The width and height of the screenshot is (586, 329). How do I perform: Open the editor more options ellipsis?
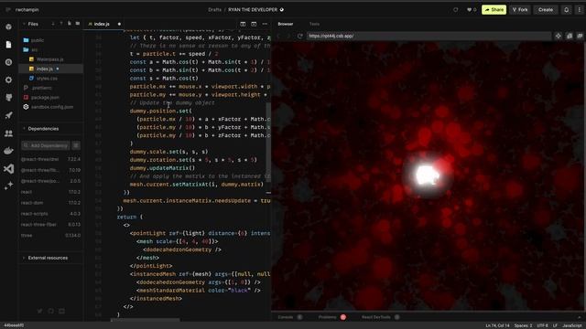(x=265, y=24)
